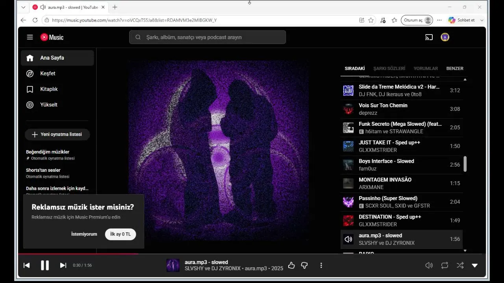Open Kitaplık in the sidebar
This screenshot has height=283, width=504.
[57, 89]
